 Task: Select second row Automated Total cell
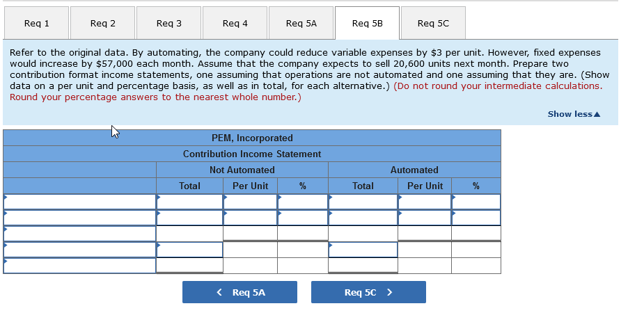(x=363, y=218)
